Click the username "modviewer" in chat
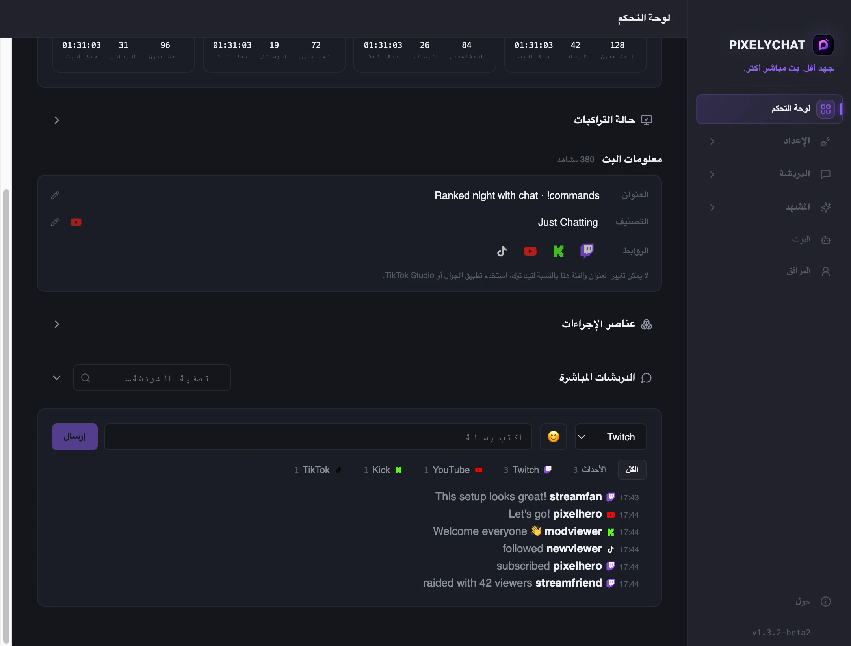 tap(573, 531)
